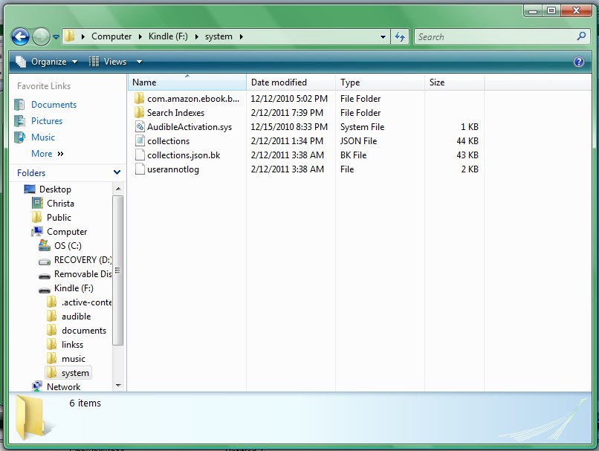Select Kindle (F:) in address breadcrumb
The image size is (599, 451).
click(x=168, y=36)
